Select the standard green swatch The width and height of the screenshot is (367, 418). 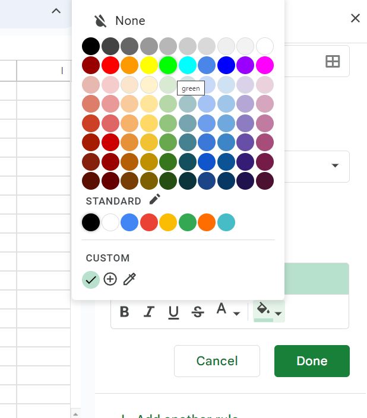[188, 222]
